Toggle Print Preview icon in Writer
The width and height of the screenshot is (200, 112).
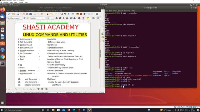pyautogui.click(x=31, y=14)
